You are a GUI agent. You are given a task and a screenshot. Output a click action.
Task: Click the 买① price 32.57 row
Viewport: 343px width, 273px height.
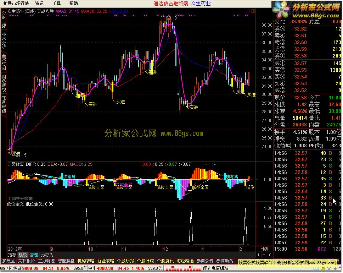tap(308, 63)
